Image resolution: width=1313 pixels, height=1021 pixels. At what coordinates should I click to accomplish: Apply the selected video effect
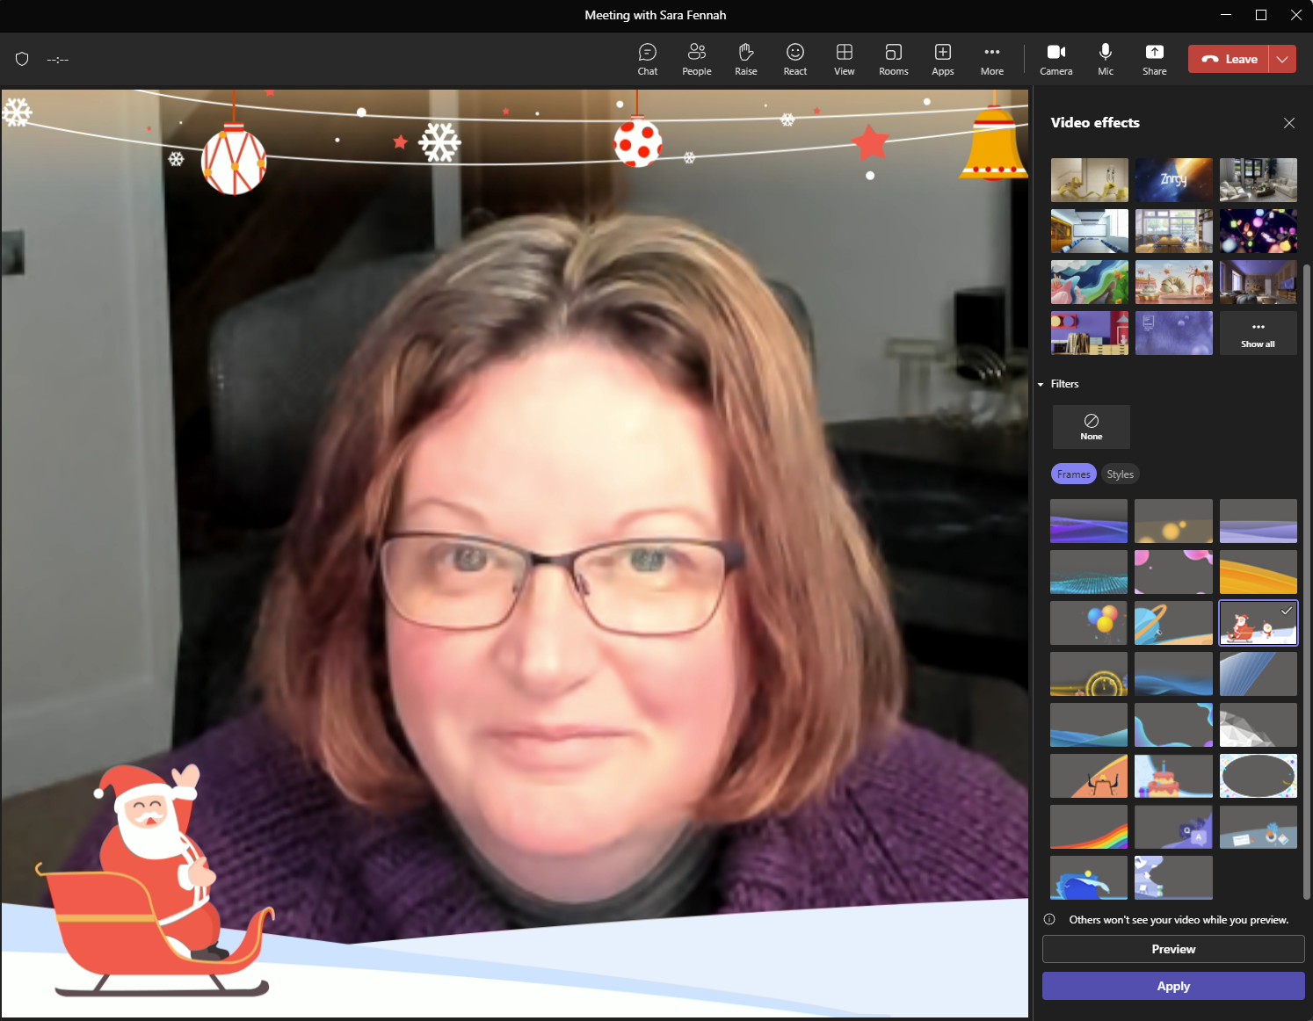click(1173, 986)
